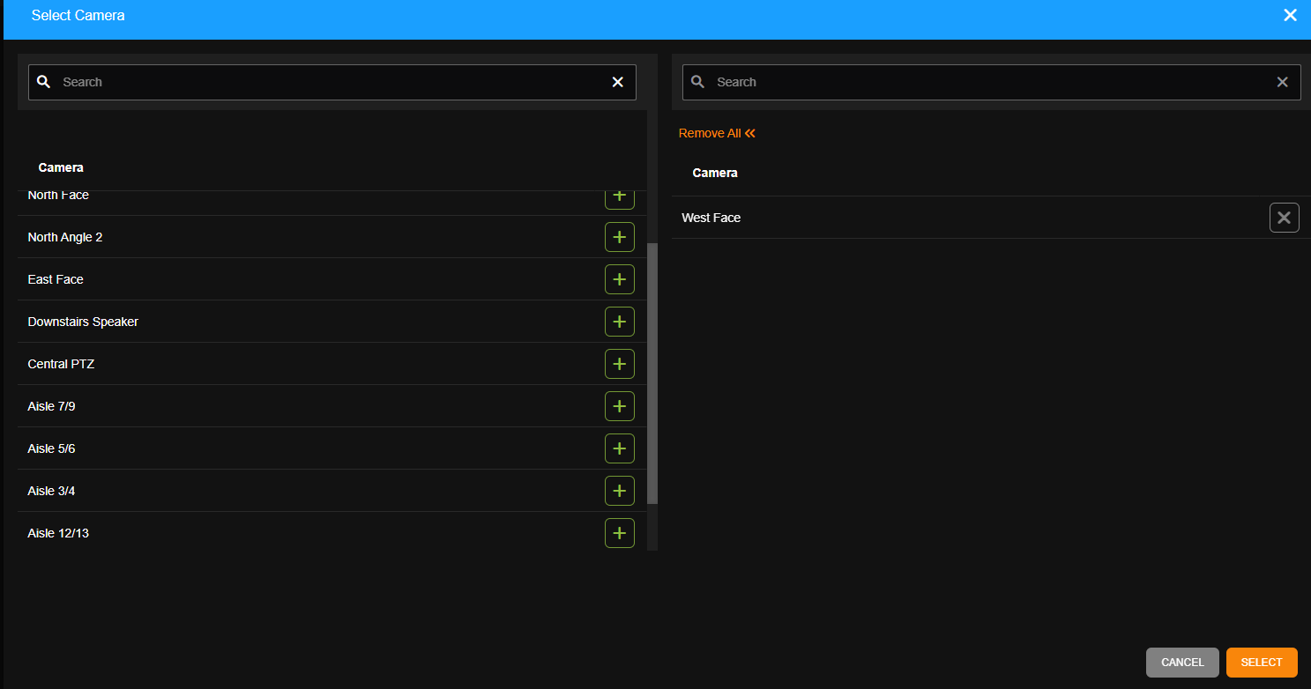
Task: Confirm selection with the SELECT button
Action: click(1261, 662)
